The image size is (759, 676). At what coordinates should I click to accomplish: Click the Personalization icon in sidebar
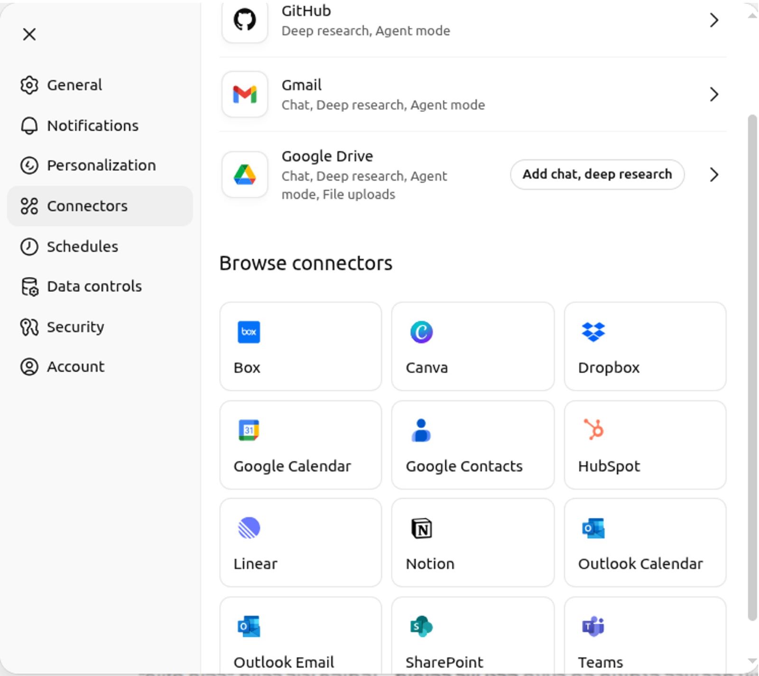tap(29, 165)
